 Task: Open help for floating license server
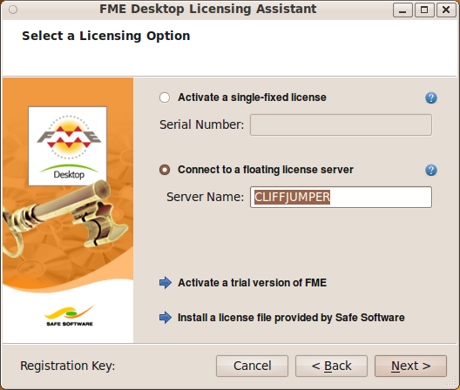(431, 170)
